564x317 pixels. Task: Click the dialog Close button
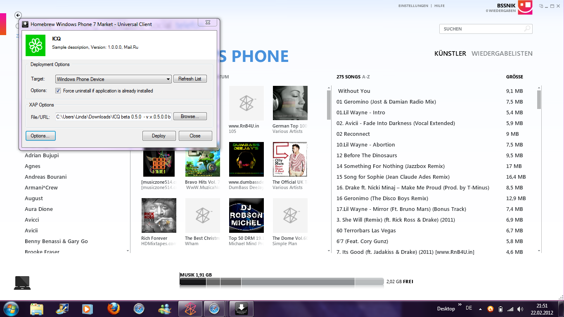[x=195, y=136]
